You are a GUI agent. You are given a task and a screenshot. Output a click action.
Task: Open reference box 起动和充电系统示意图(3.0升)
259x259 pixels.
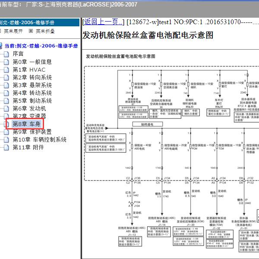(106, 148)
